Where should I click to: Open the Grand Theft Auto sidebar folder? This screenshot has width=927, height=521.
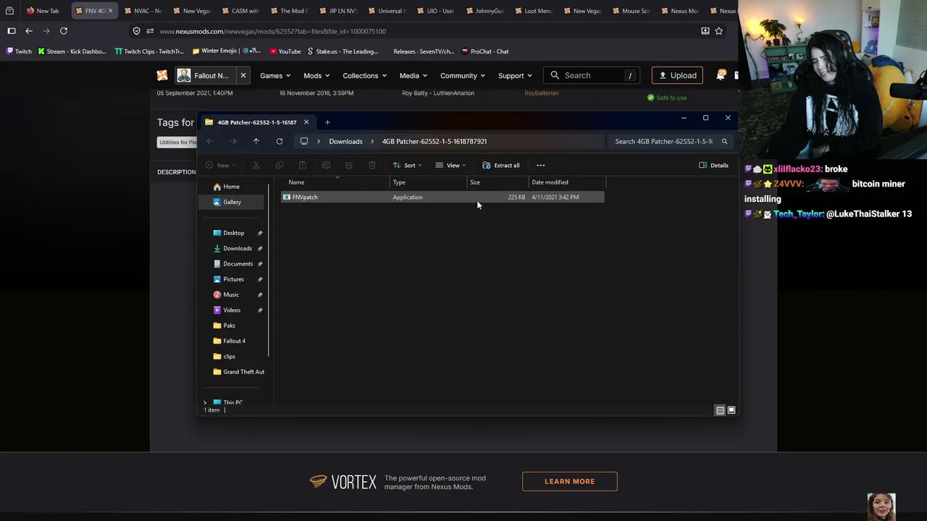pos(239,372)
